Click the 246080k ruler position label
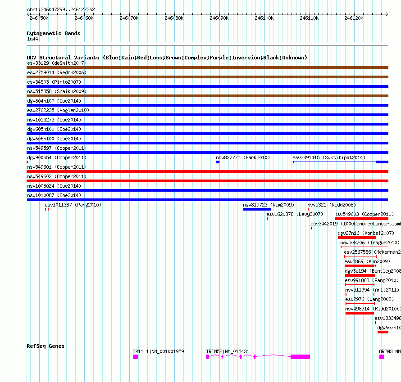Image resolution: width=401 pixels, height=382 pixels. pyautogui.click(x=174, y=18)
